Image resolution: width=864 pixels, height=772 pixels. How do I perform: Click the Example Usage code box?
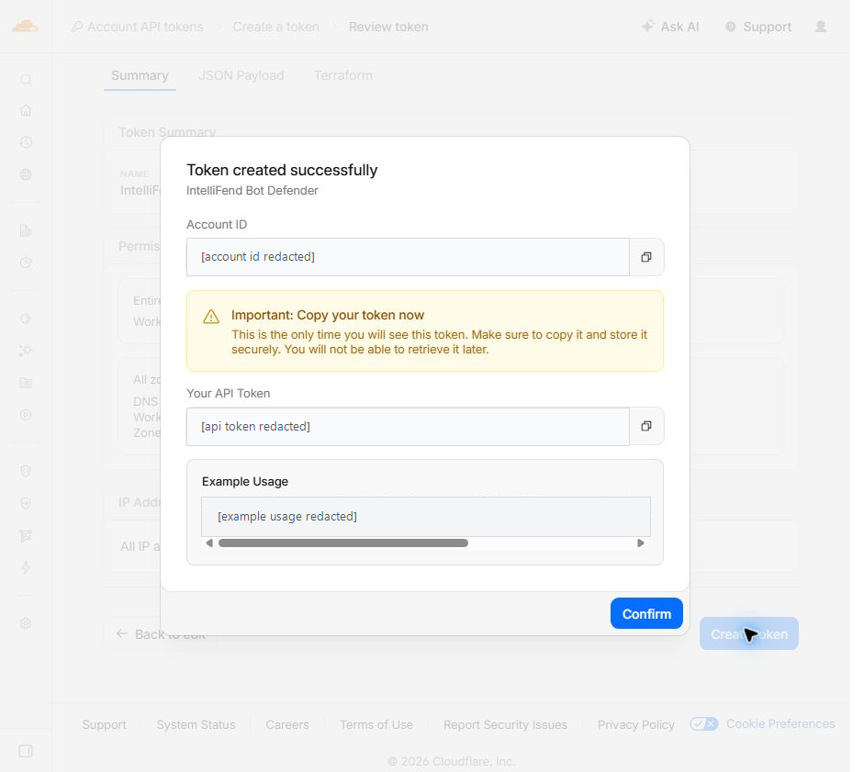(x=425, y=516)
